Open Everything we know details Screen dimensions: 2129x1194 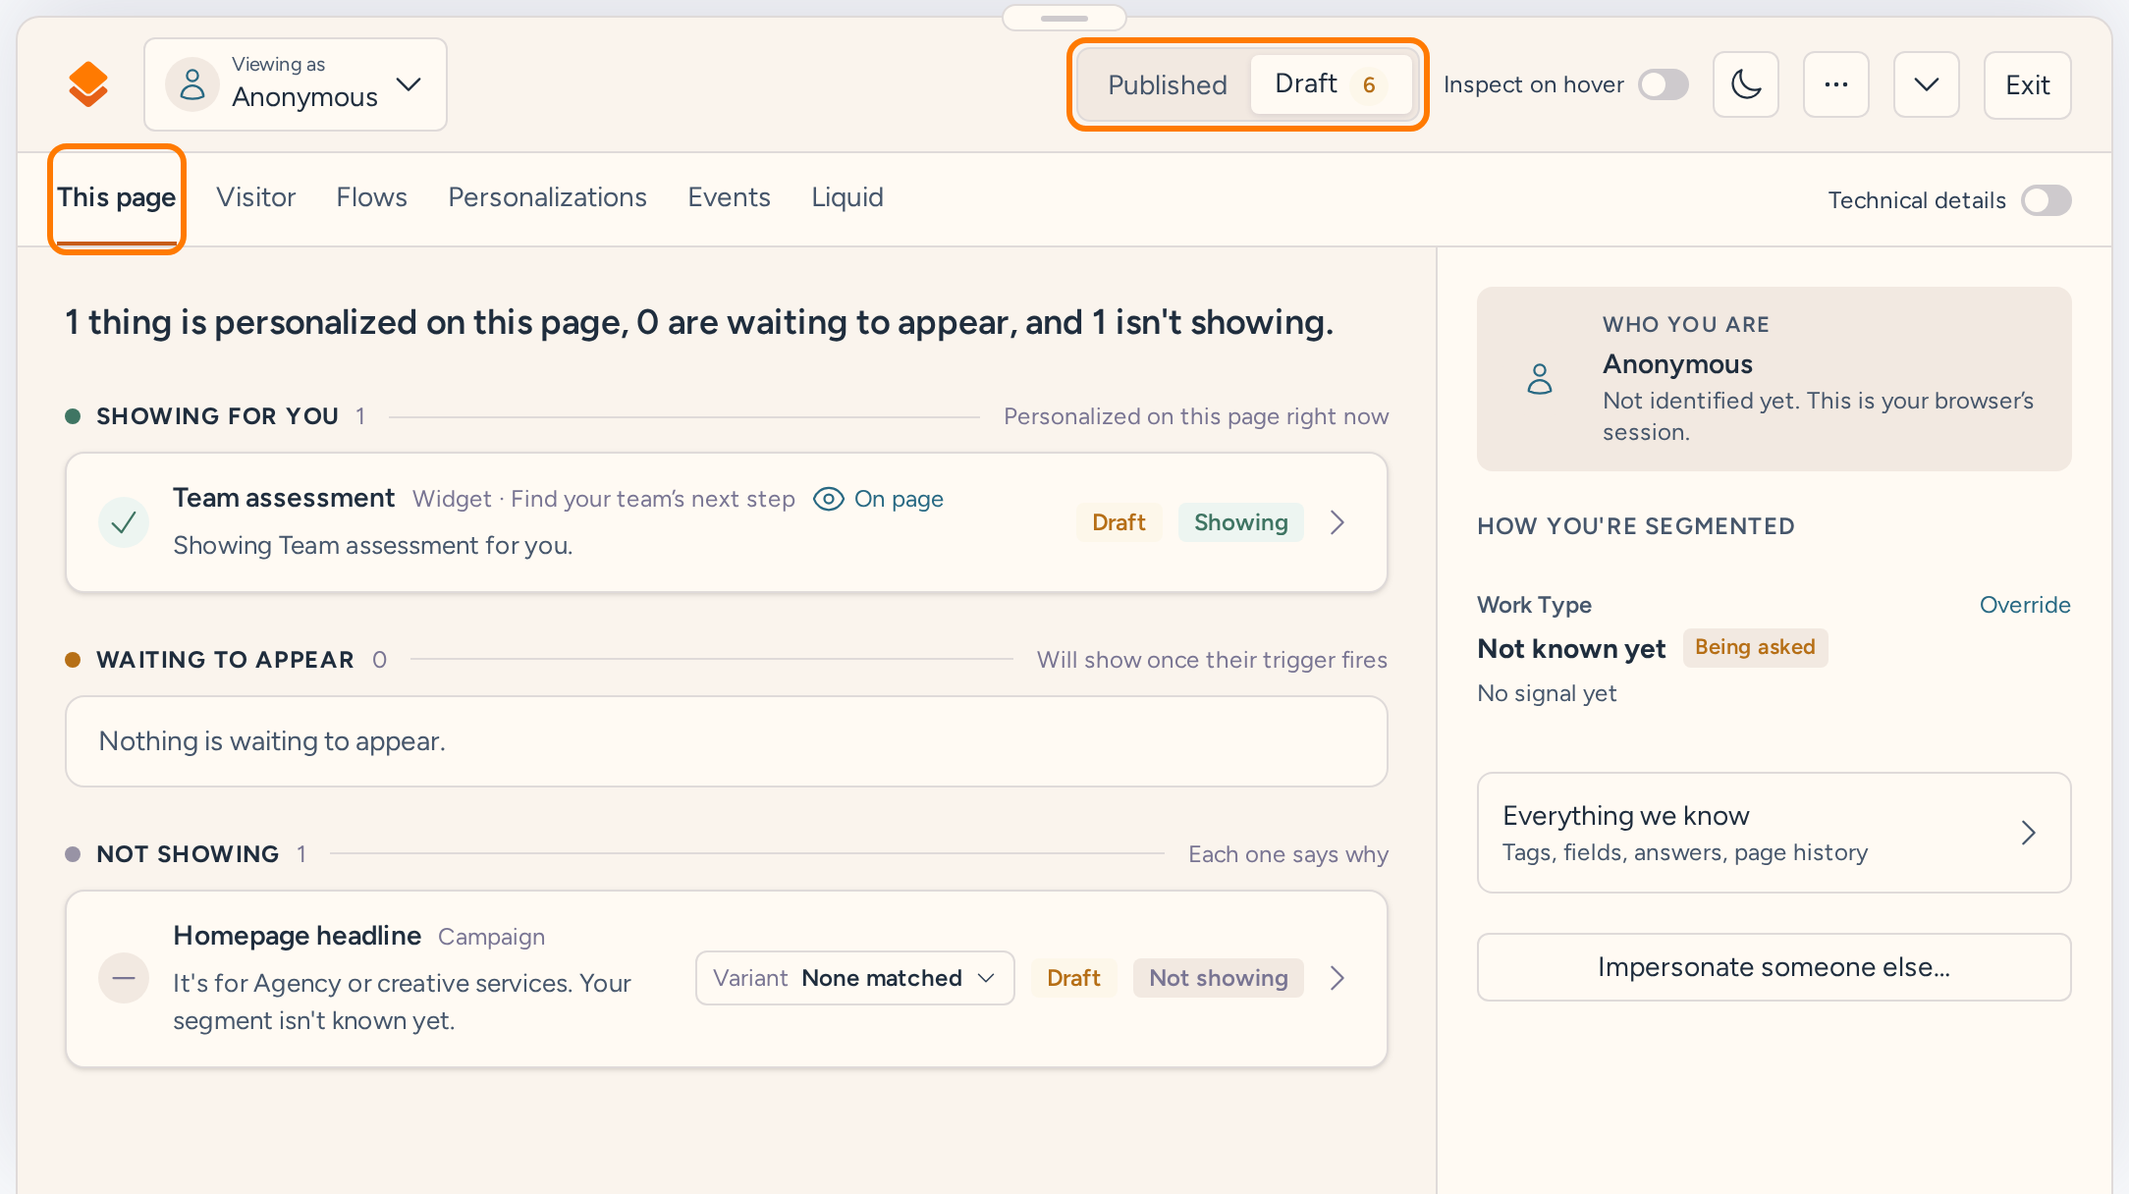(1774, 833)
